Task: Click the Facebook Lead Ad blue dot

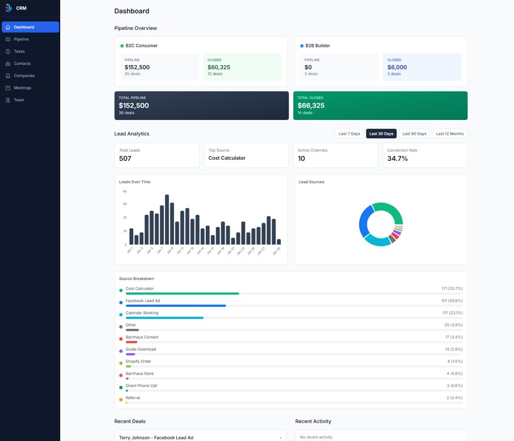Action: [x=121, y=303]
